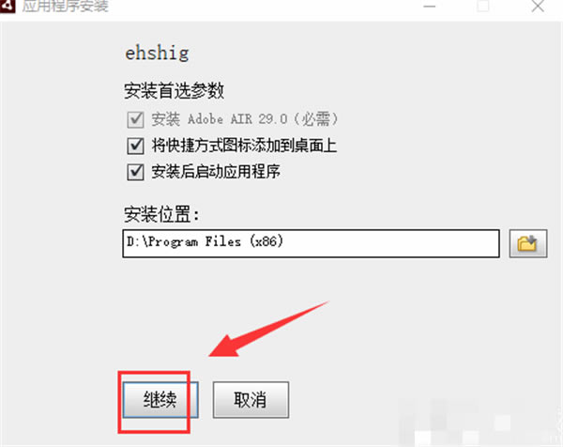Click into the 安装位置 path field
563x447 pixels.
pos(311,243)
